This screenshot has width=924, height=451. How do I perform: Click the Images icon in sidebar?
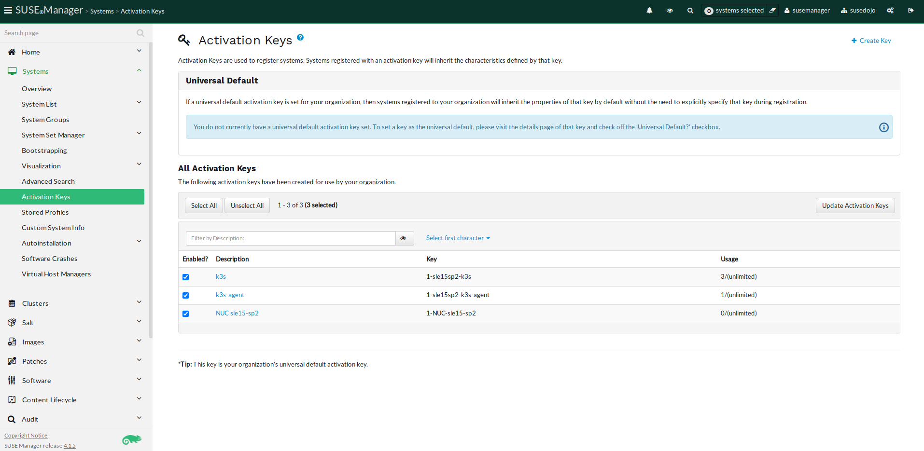[12, 342]
